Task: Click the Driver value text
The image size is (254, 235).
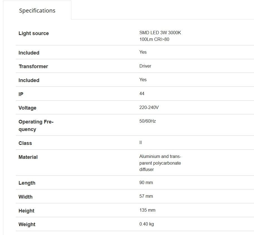Action: click(145, 66)
